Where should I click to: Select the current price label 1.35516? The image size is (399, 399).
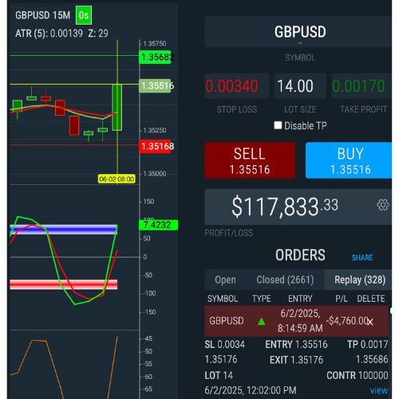(x=156, y=85)
